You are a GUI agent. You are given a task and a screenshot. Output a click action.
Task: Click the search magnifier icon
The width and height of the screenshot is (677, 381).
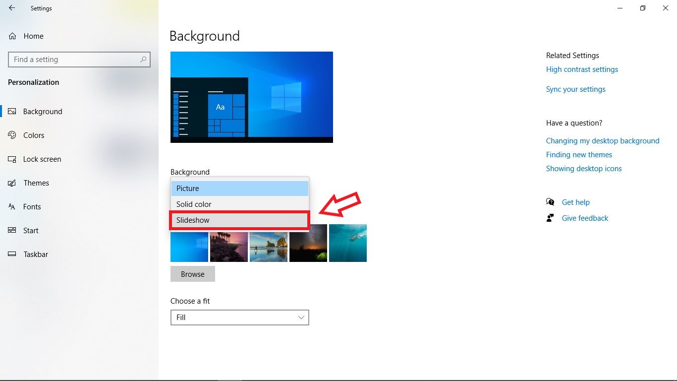point(143,60)
